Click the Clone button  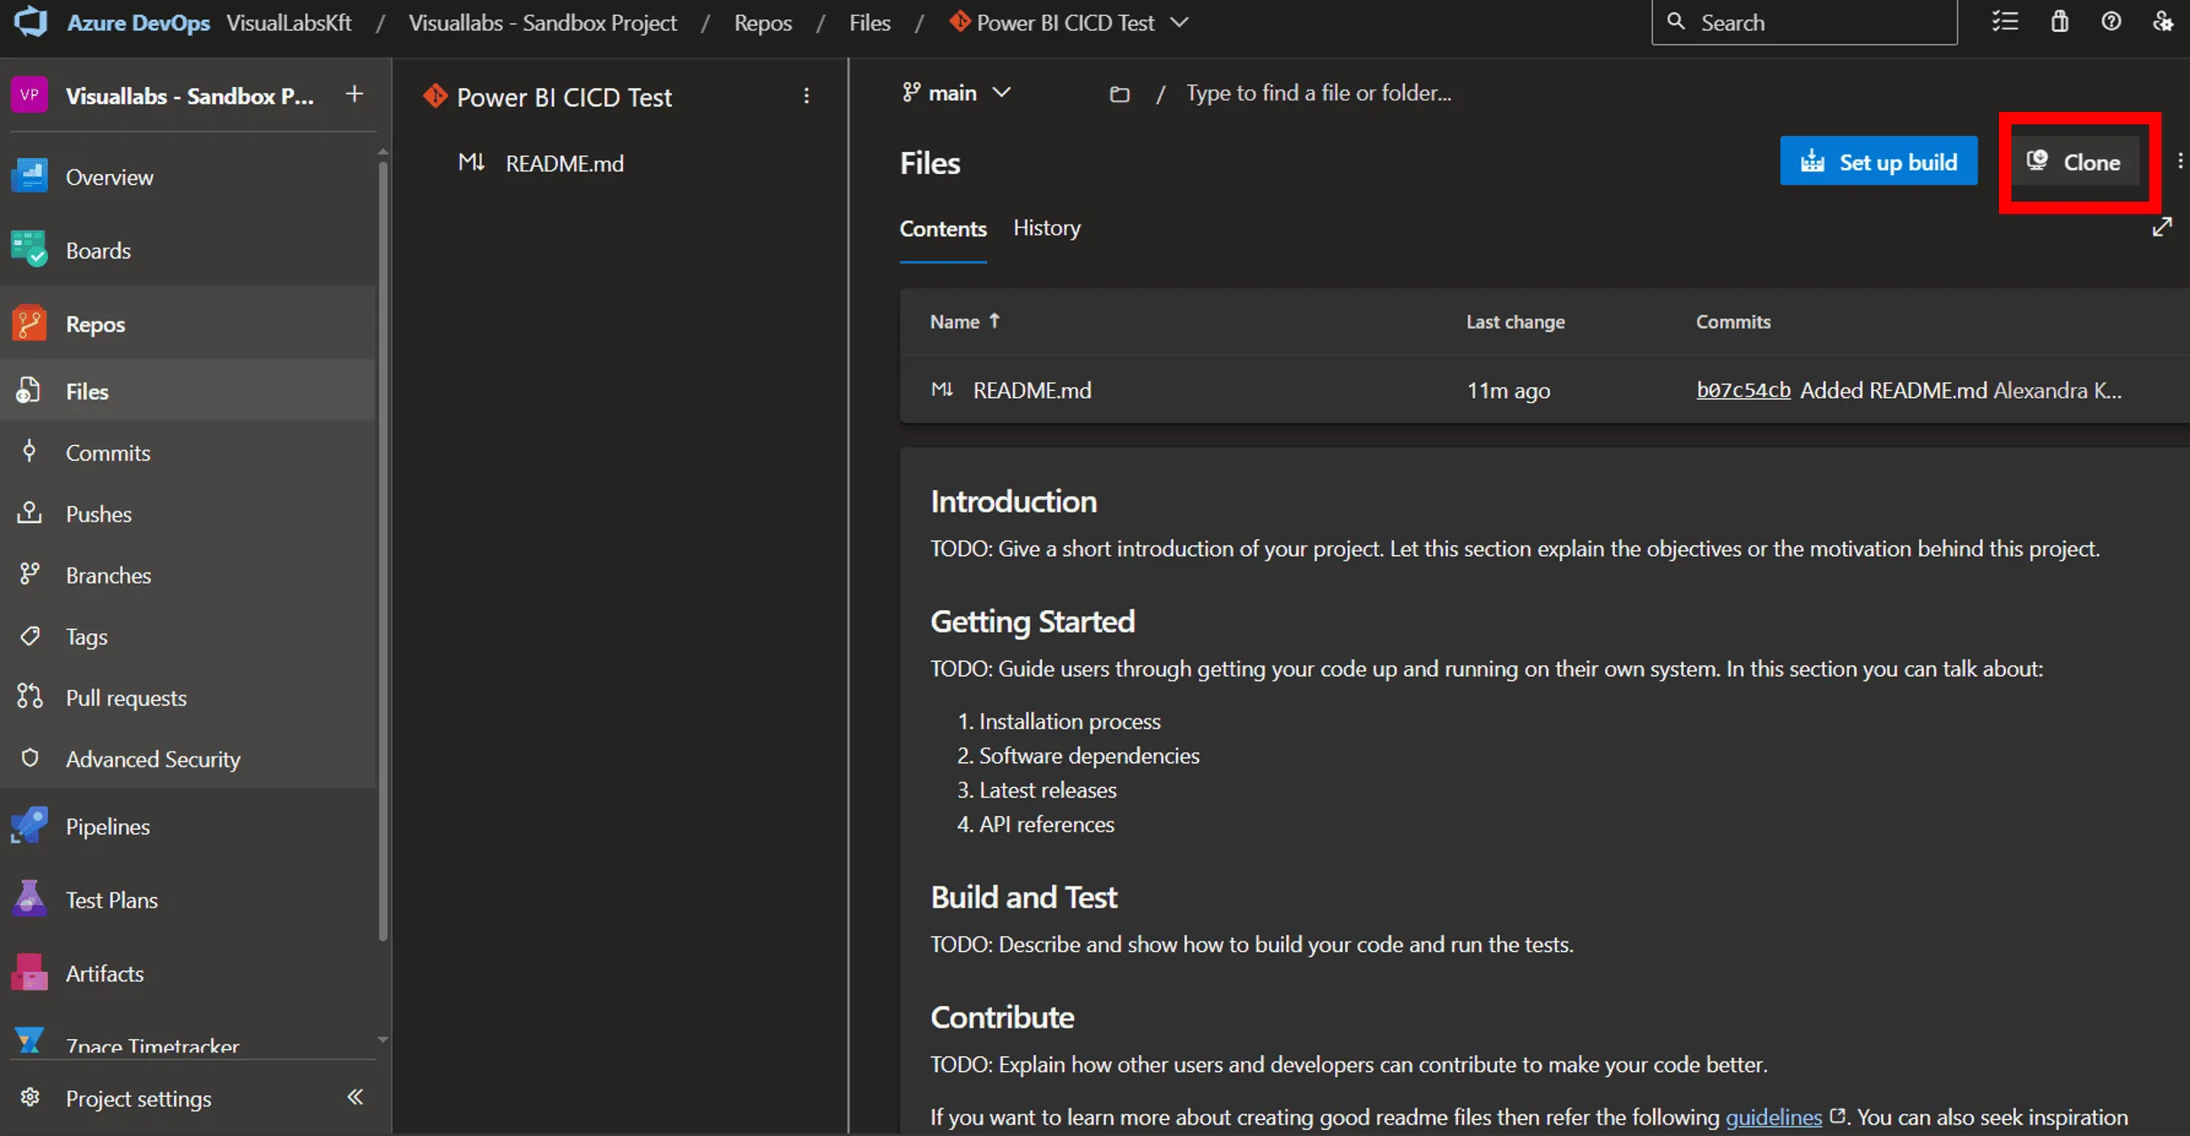click(x=2075, y=161)
